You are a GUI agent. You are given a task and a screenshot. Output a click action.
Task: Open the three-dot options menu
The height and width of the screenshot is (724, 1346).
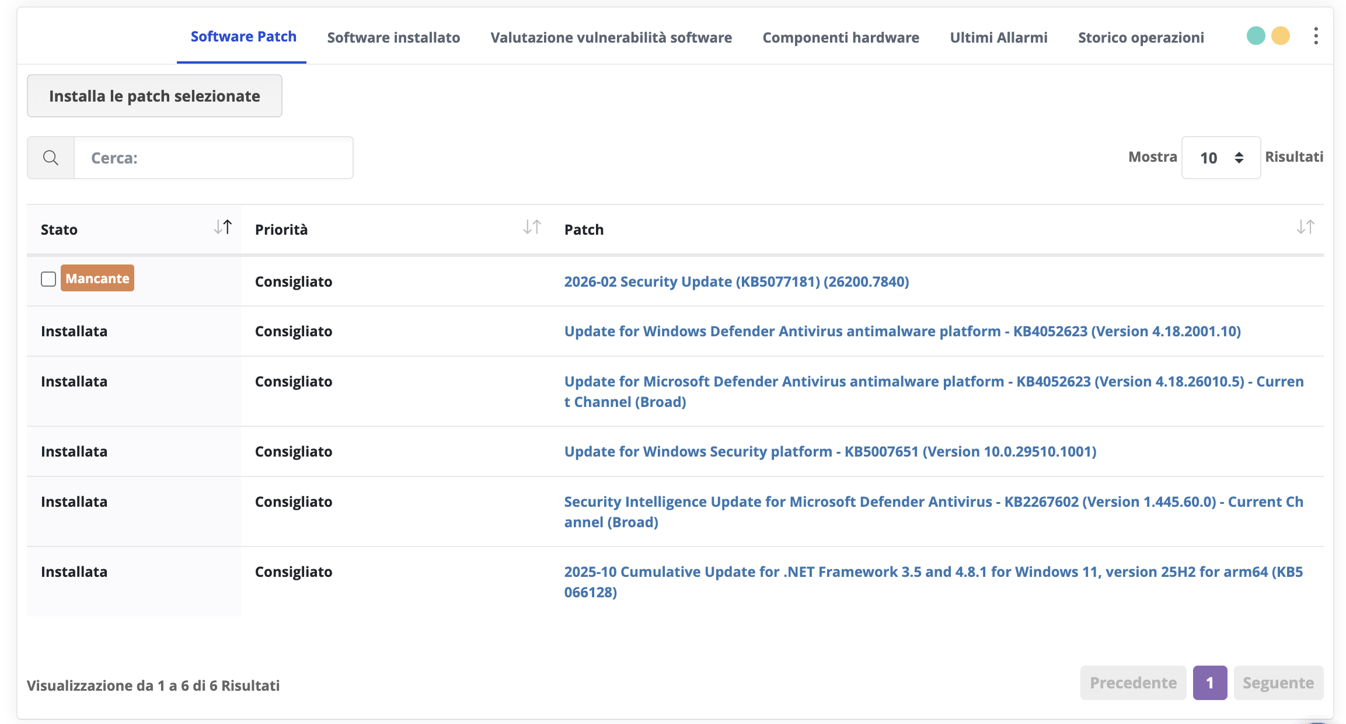pos(1316,36)
